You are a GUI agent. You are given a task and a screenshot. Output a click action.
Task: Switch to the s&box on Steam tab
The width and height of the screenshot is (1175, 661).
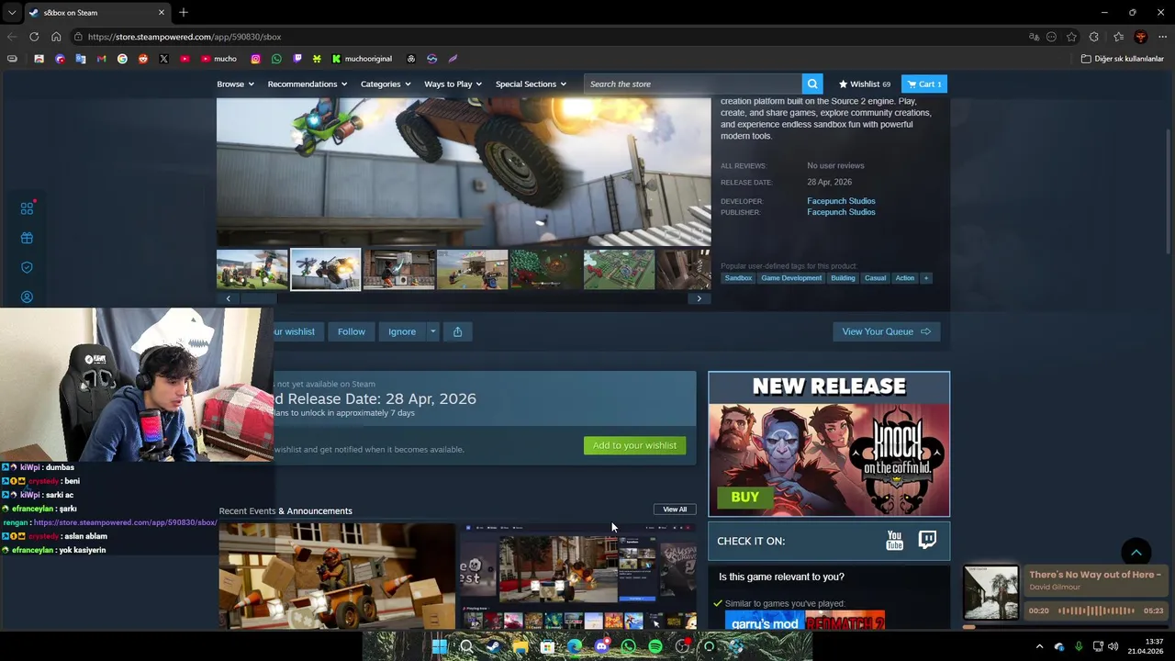[x=96, y=12]
